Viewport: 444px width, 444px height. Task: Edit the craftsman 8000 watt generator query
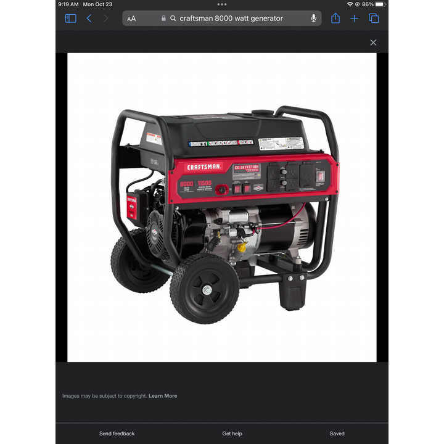point(231,18)
